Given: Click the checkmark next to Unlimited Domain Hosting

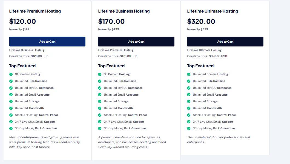Looking at the screenshot, I should (189, 74).
